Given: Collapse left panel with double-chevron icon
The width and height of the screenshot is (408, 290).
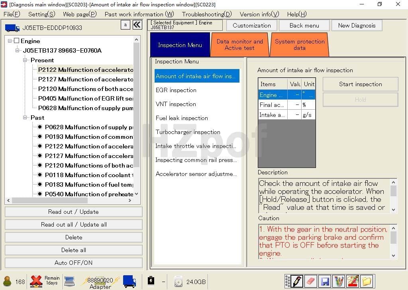Looking at the screenshot, I should click(137, 25).
